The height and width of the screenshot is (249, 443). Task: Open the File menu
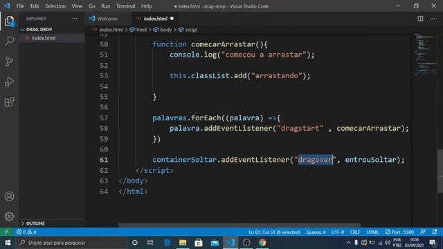tap(20, 6)
